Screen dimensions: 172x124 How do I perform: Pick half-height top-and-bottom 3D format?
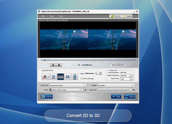click(68, 76)
